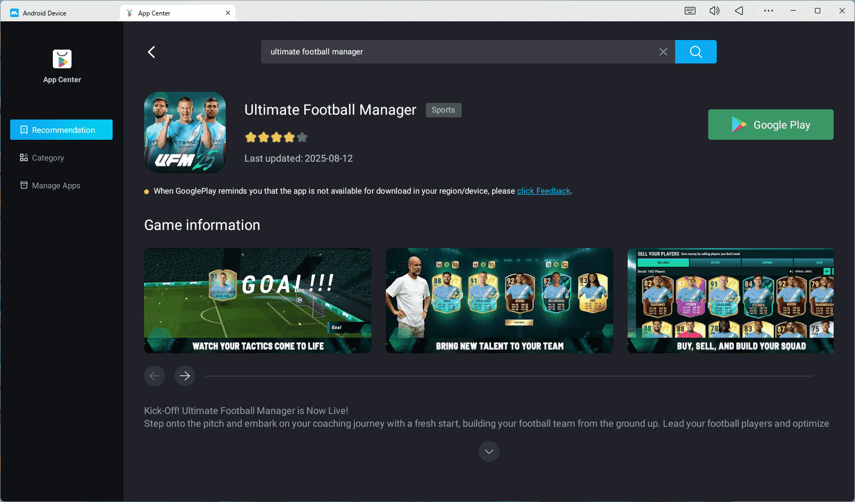Open the Bring New Talent screenshot

click(x=500, y=300)
